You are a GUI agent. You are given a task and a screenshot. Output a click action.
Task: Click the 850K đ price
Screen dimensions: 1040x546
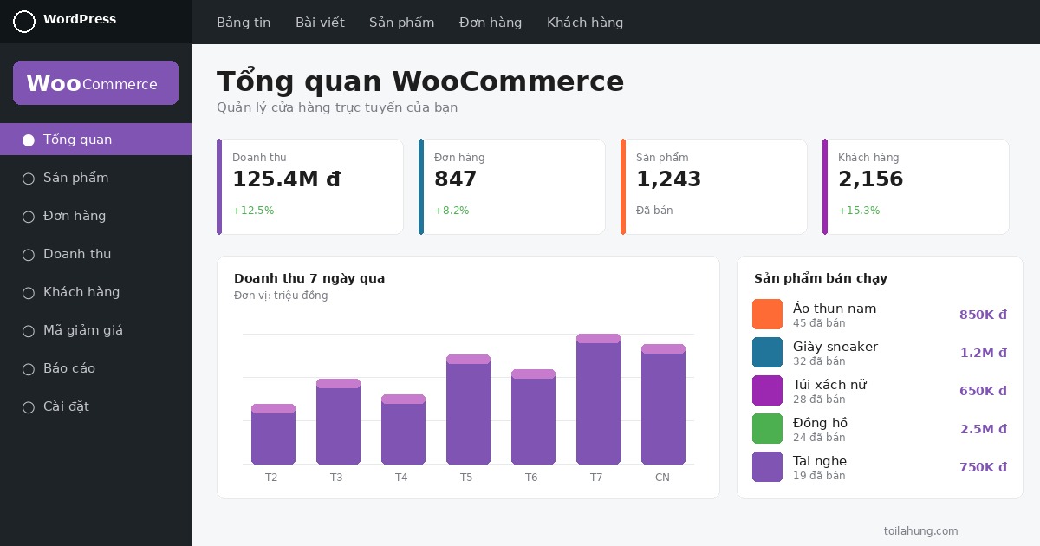click(983, 315)
